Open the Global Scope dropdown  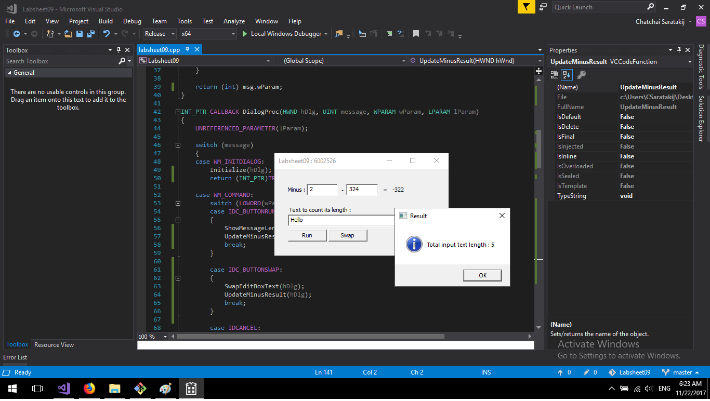(x=340, y=61)
